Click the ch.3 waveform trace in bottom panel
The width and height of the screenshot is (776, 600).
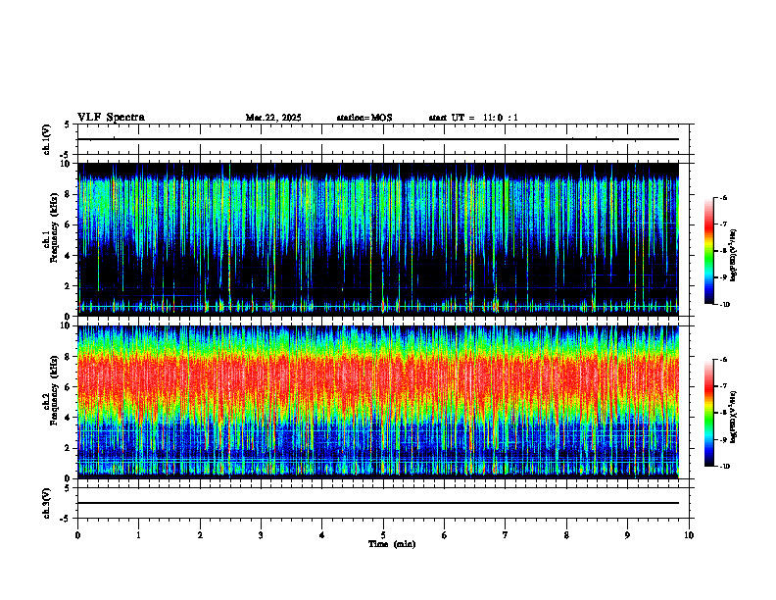[x=378, y=503]
